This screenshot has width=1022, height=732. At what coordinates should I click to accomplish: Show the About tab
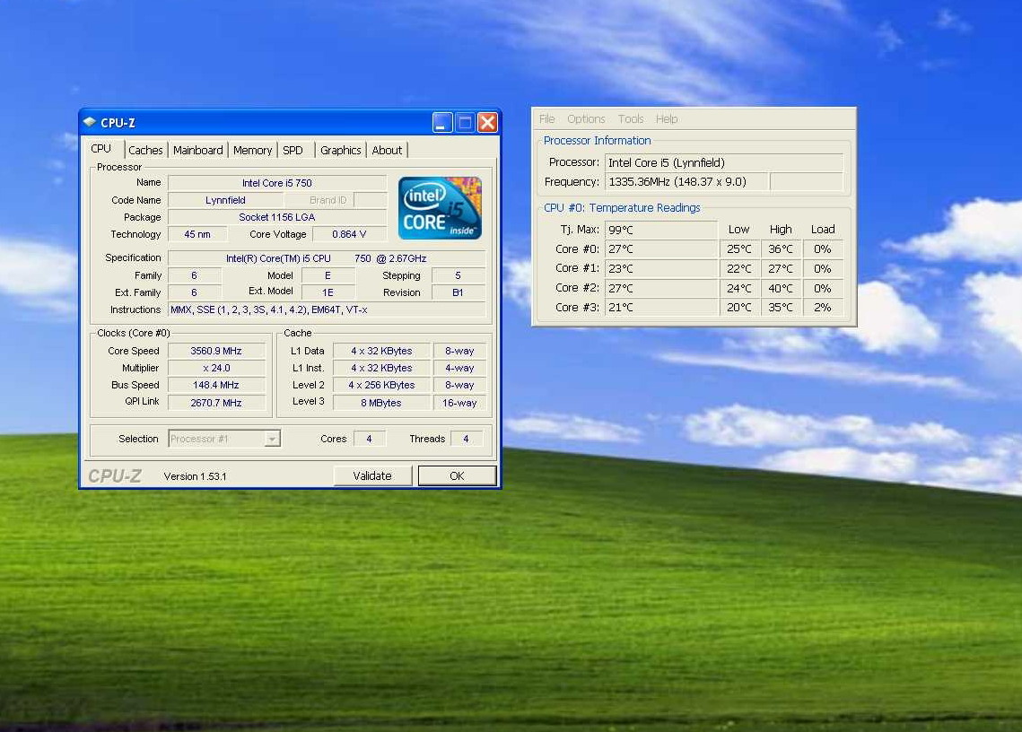(387, 150)
